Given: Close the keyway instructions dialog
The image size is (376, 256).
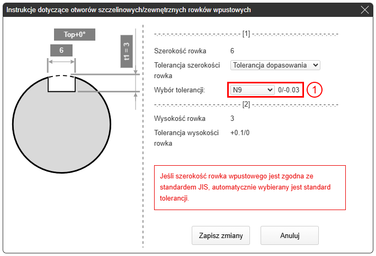Looking at the screenshot, I should tap(364, 10).
